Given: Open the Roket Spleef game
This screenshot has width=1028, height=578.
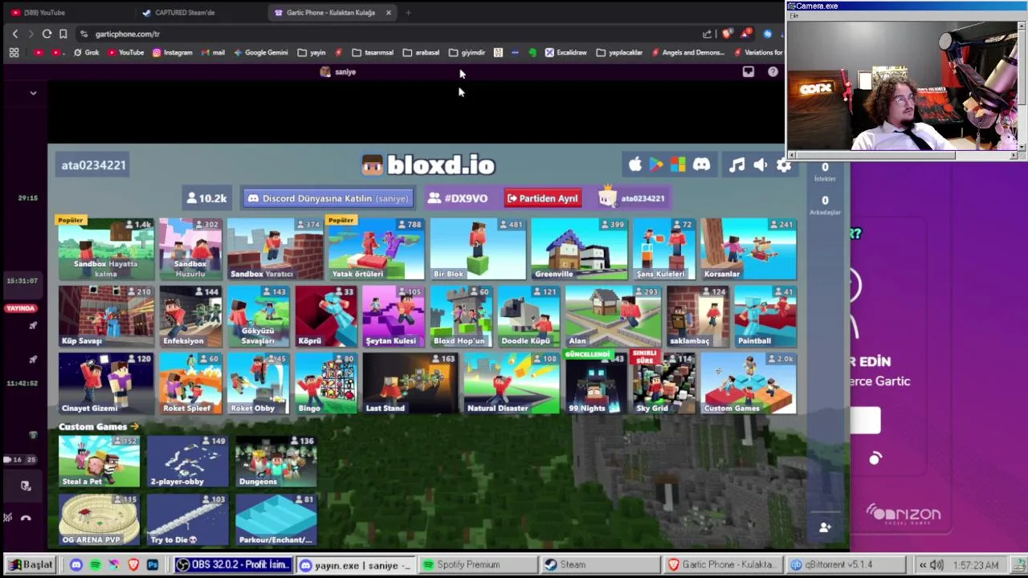Looking at the screenshot, I should click(x=190, y=383).
